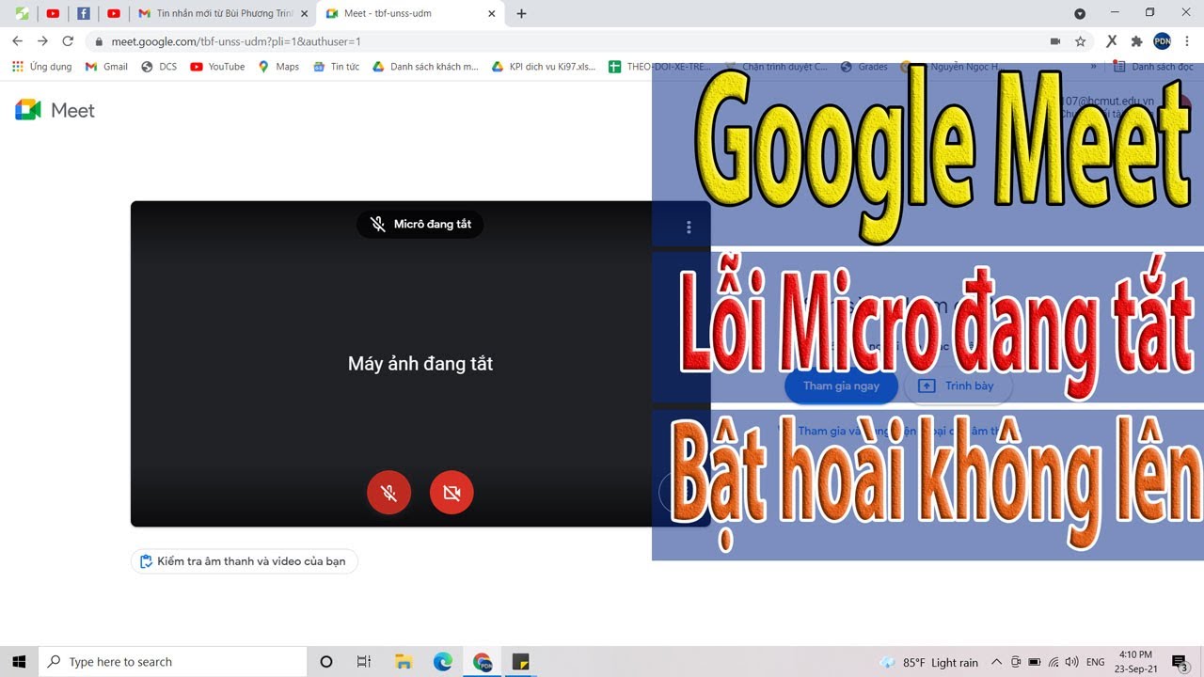
Task: Click the Trình bày button
Action: [x=958, y=386]
